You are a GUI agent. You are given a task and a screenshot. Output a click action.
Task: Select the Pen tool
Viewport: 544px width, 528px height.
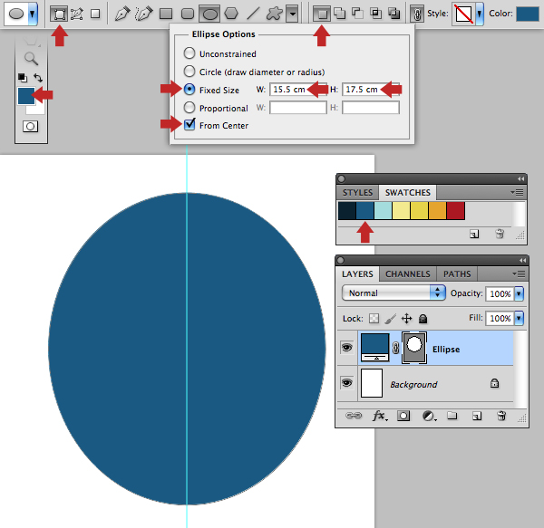(x=122, y=14)
